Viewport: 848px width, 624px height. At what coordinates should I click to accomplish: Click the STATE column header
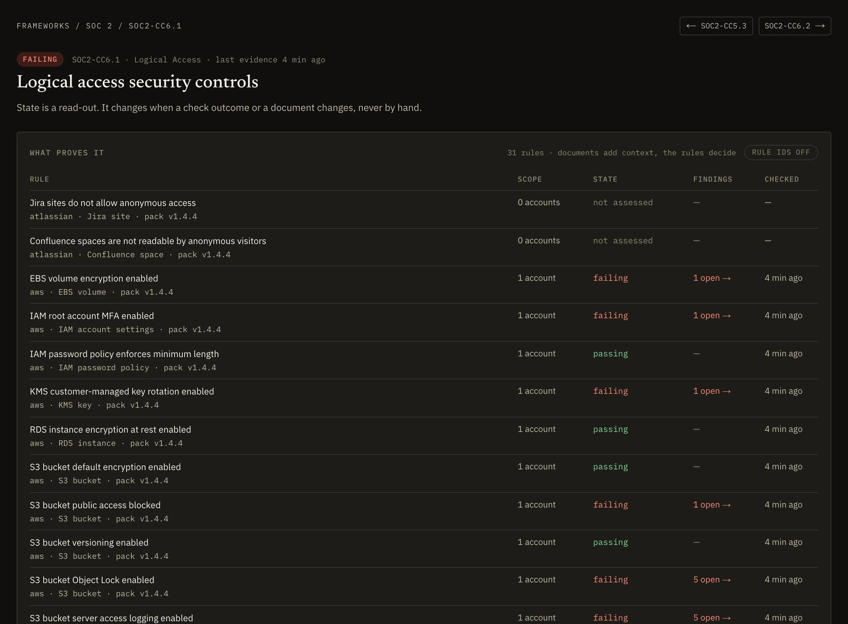(x=605, y=179)
